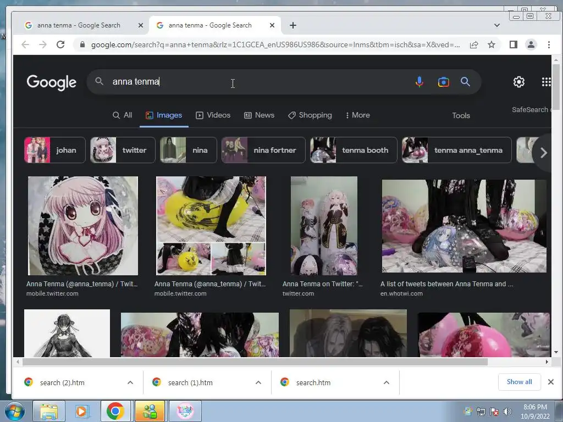Switch to the Videos tab
The height and width of the screenshot is (422, 563).
coord(213,115)
